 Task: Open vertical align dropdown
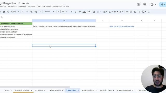point(111,12)
